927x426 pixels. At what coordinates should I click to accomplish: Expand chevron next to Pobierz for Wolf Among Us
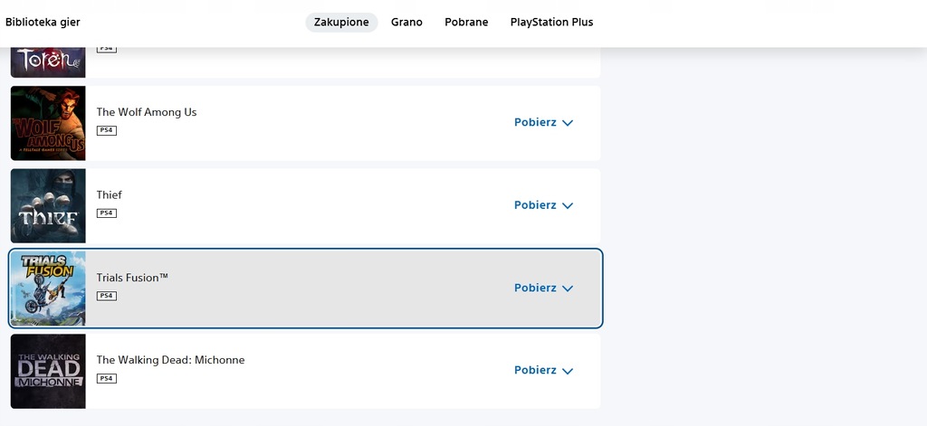[568, 123]
